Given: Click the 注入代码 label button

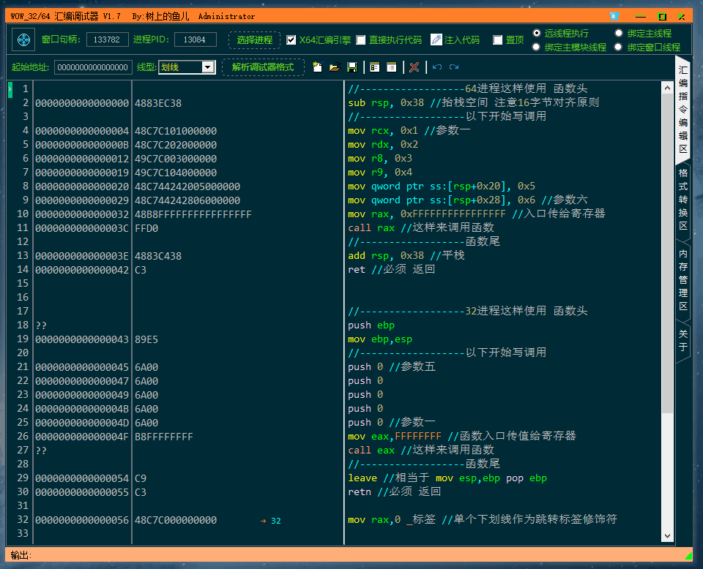Looking at the screenshot, I should pyautogui.click(x=462, y=39).
